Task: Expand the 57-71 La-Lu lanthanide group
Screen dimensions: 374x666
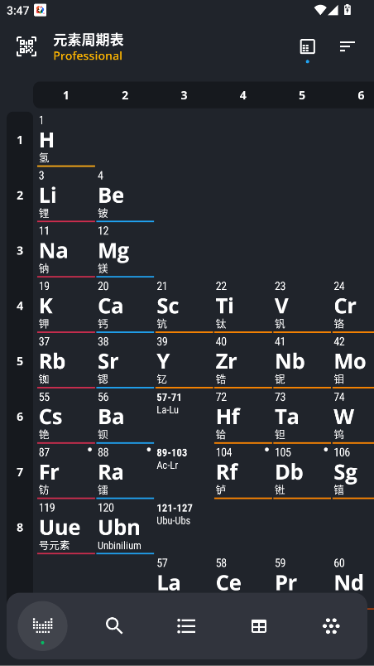Action: click(184, 416)
